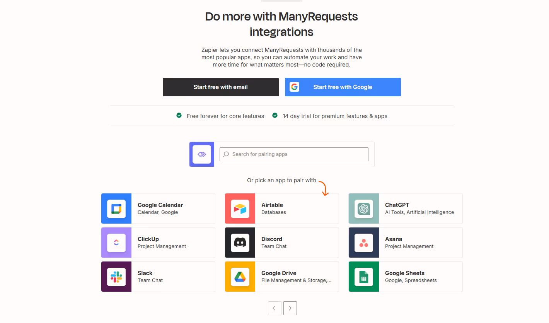549x323 pixels.
Task: Choose Start free with Google
Action: click(x=343, y=87)
